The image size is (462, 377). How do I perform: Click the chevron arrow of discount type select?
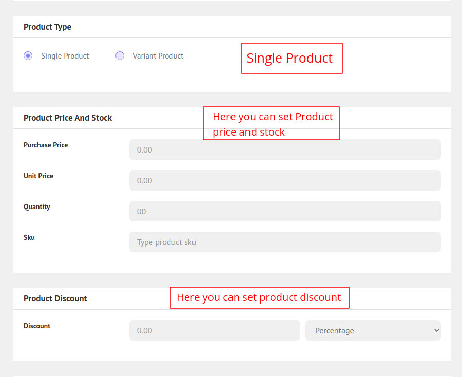point(436,330)
